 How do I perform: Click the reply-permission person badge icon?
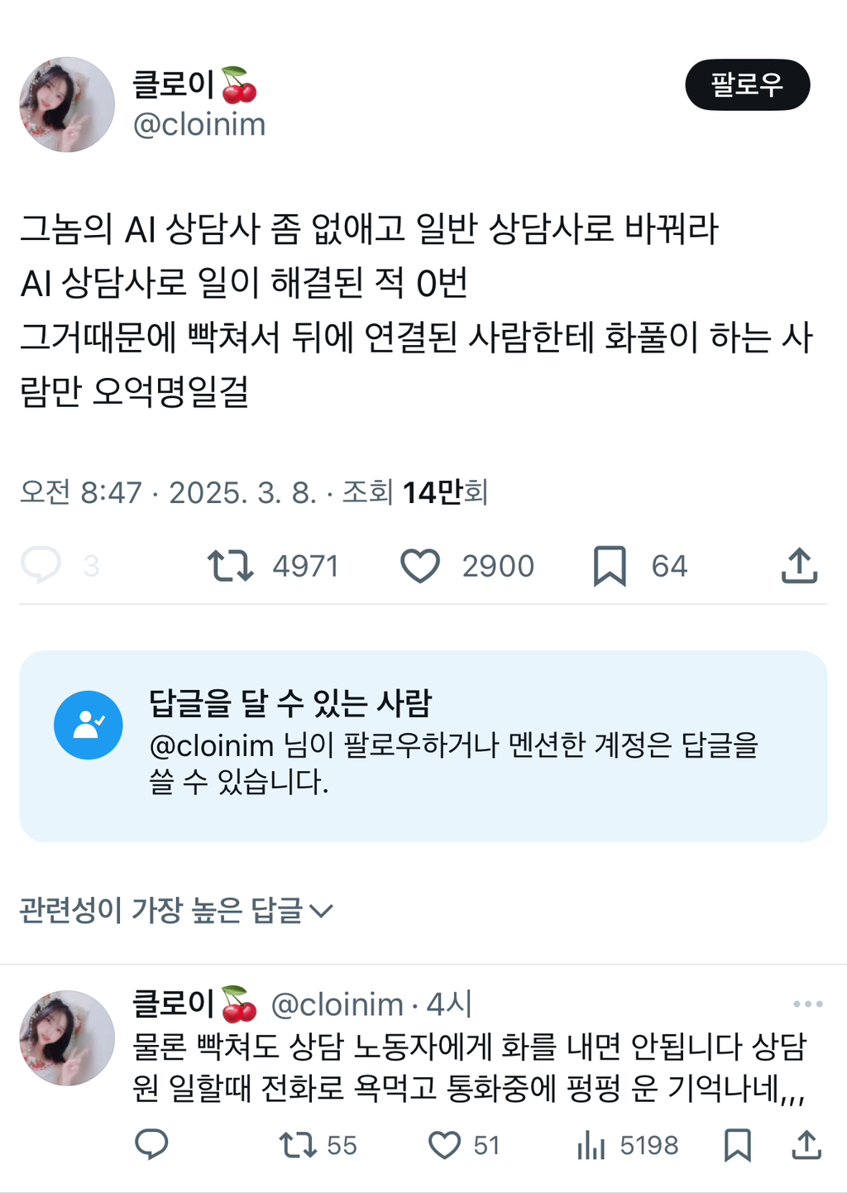(x=89, y=725)
